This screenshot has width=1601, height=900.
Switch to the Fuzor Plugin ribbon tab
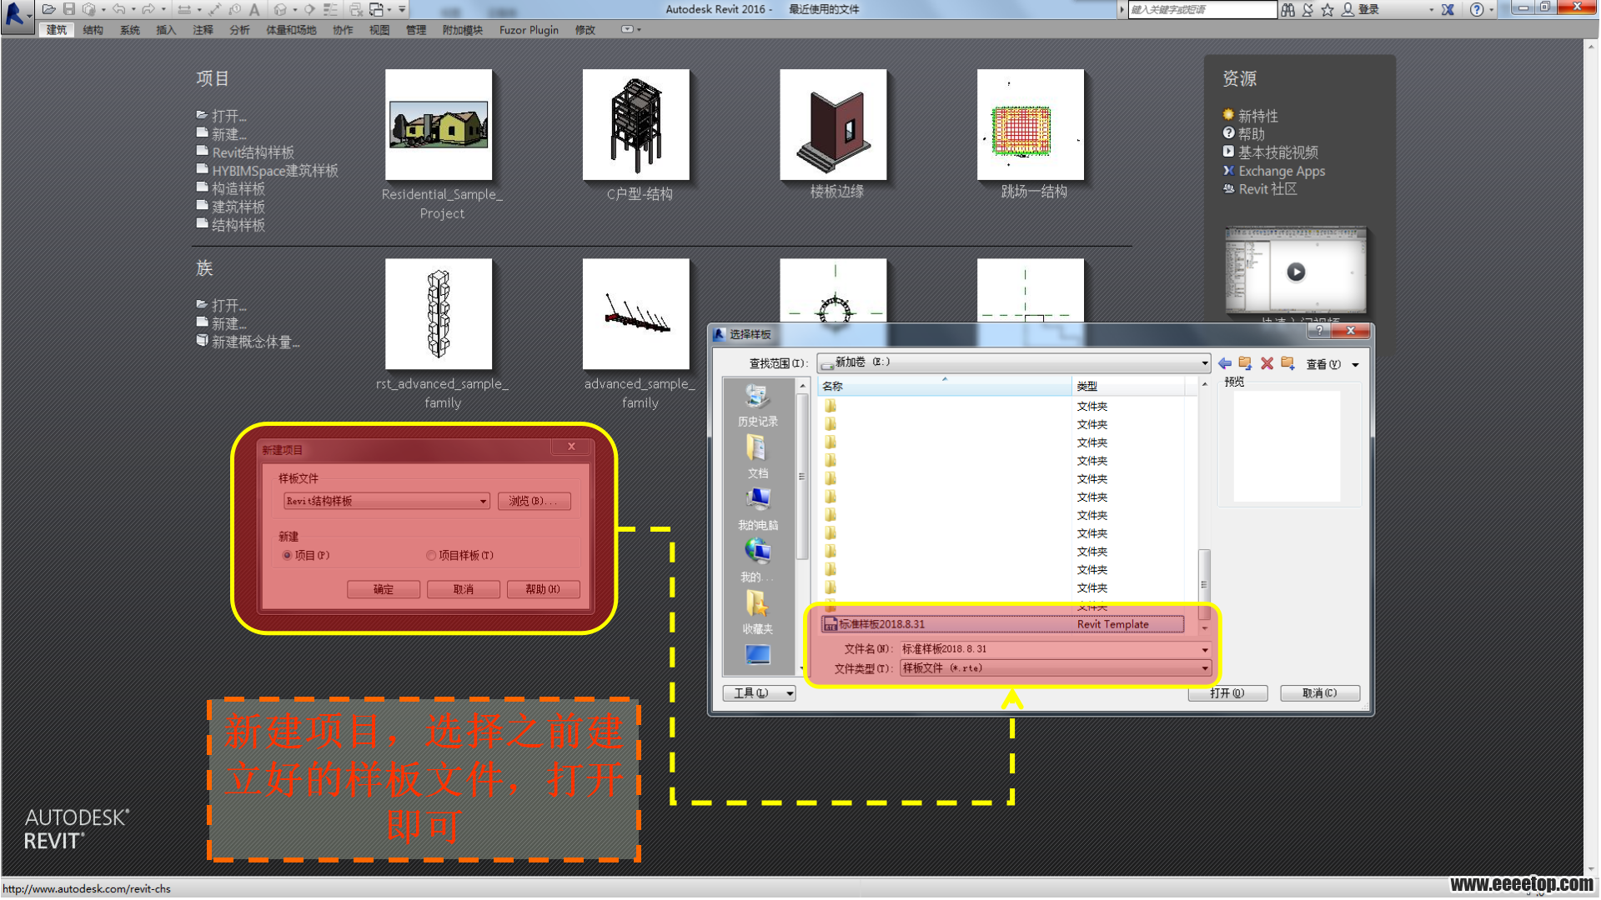tap(529, 30)
